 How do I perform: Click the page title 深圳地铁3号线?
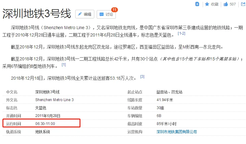point(37,14)
